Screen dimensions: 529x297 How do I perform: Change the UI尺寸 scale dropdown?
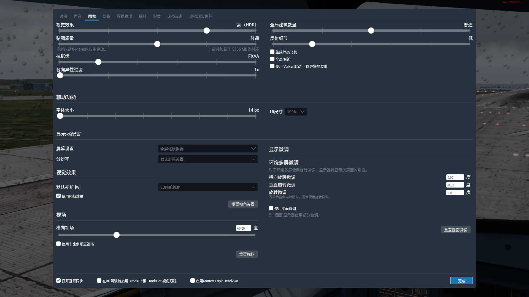point(295,112)
